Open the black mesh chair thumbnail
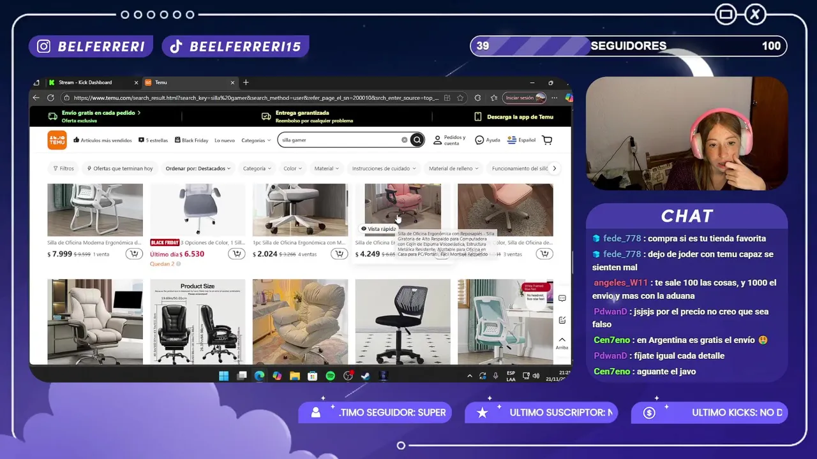This screenshot has height=459, width=817. coord(403,322)
